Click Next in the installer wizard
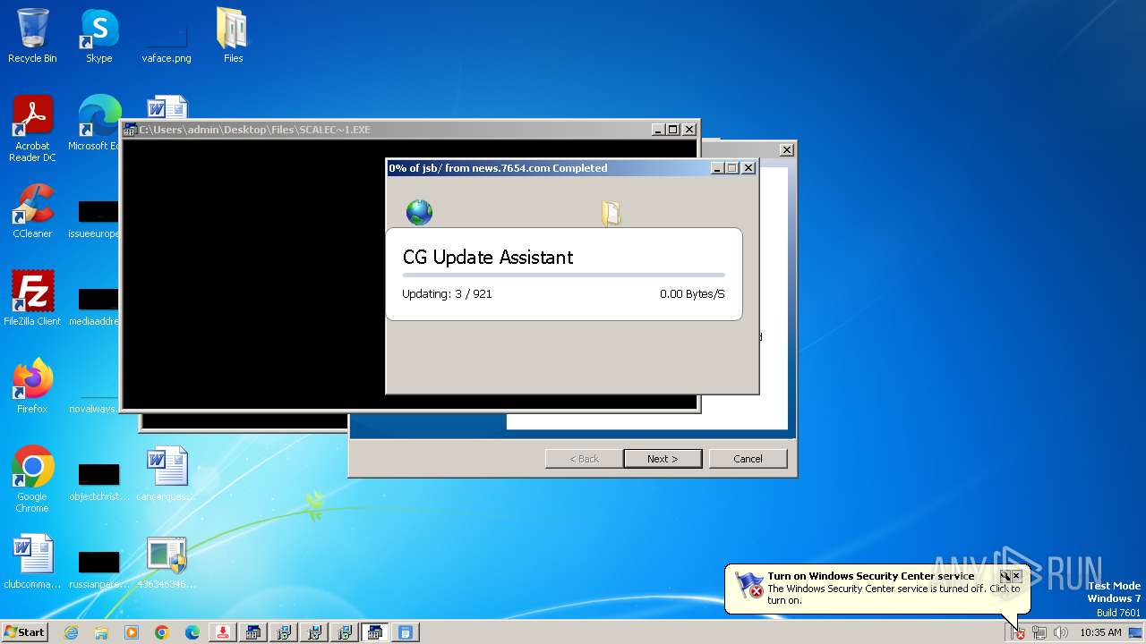Viewport: 1146px width, 644px height. point(663,459)
